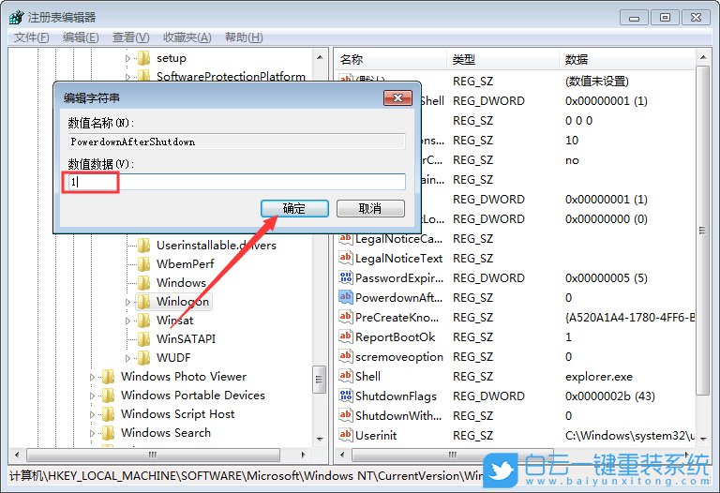Expand the WUDF tree node
This screenshot has height=493, width=720.
128,359
